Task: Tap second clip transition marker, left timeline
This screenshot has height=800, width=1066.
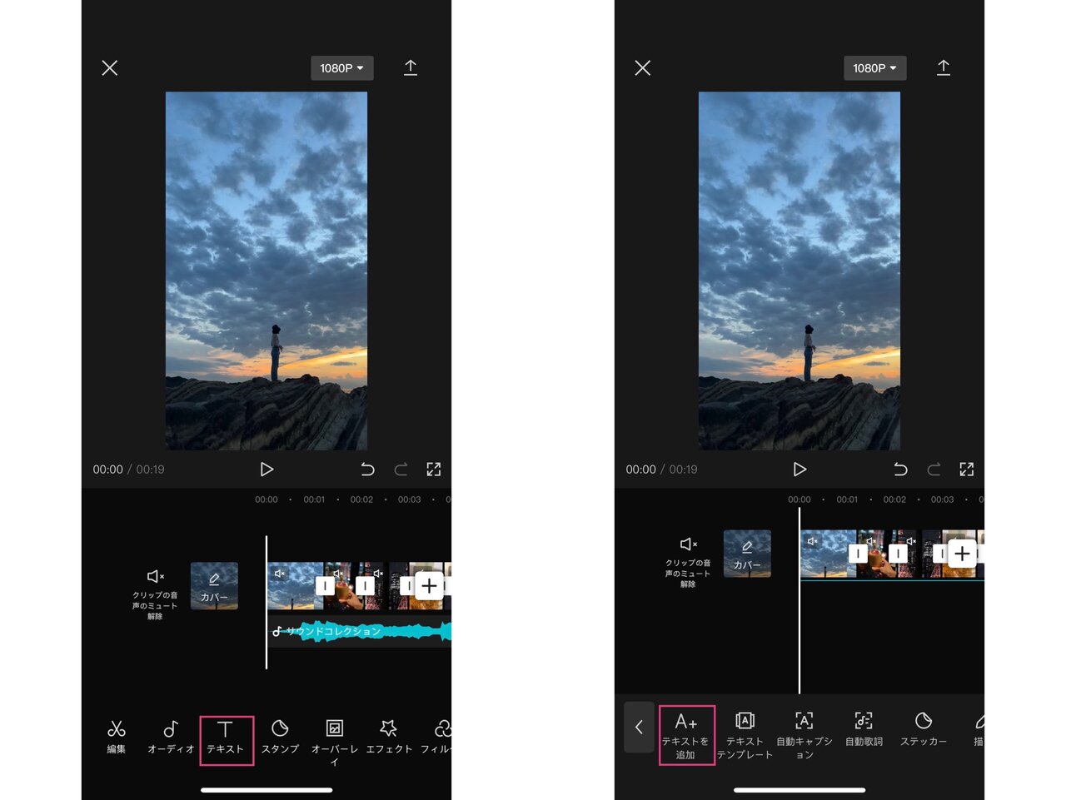Action: pos(365,586)
